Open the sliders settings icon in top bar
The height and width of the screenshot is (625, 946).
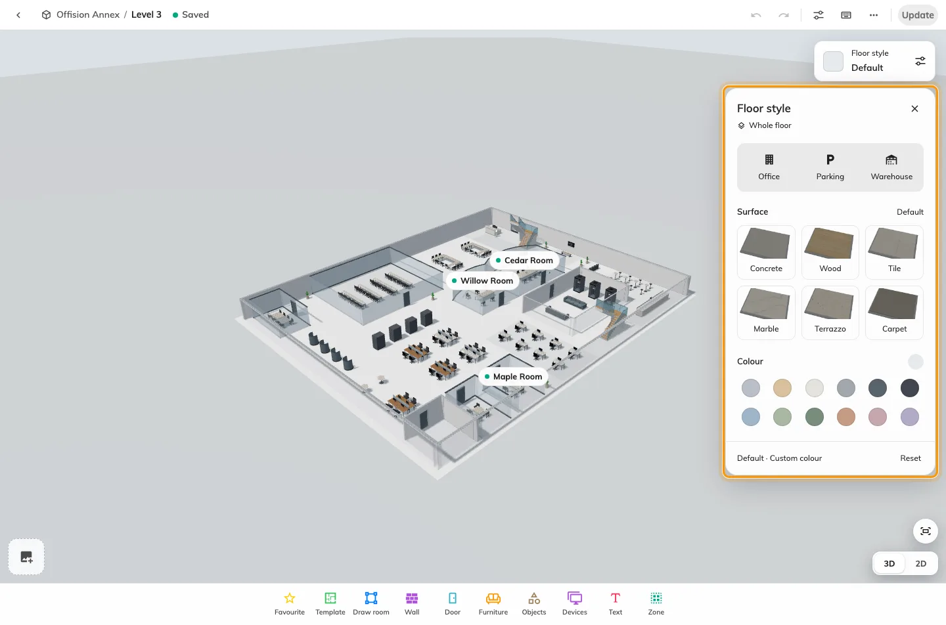[819, 15]
